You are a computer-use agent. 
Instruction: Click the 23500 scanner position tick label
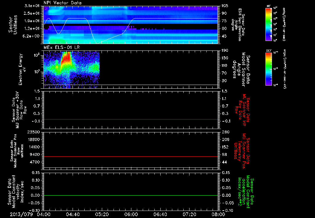34,132
